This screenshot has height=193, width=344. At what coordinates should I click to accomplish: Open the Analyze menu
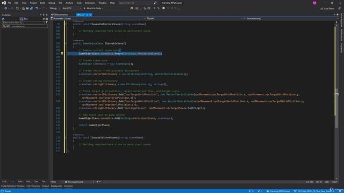coord(69,3)
